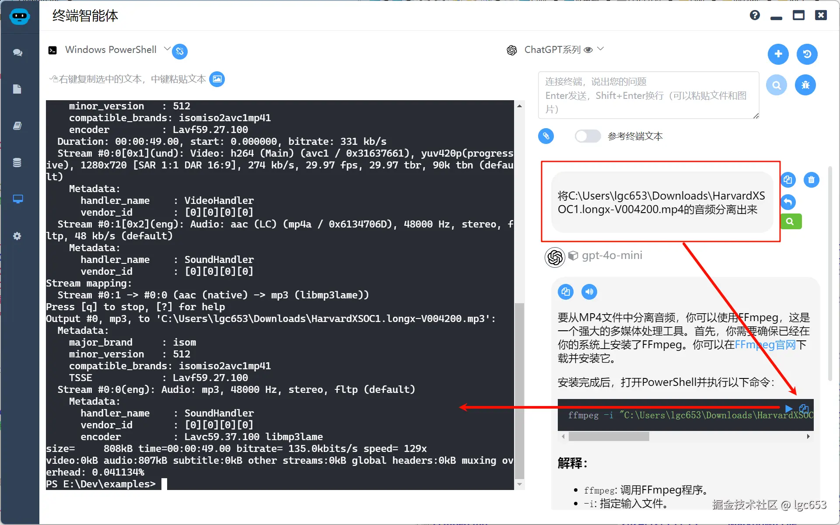Open the document icon in sidebar
The width and height of the screenshot is (840, 525).
pos(17,89)
